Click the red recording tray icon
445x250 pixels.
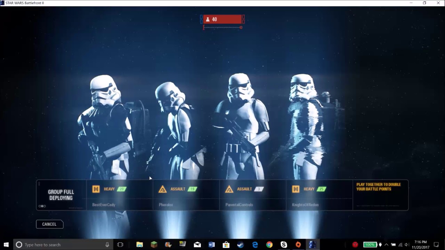[355, 245]
